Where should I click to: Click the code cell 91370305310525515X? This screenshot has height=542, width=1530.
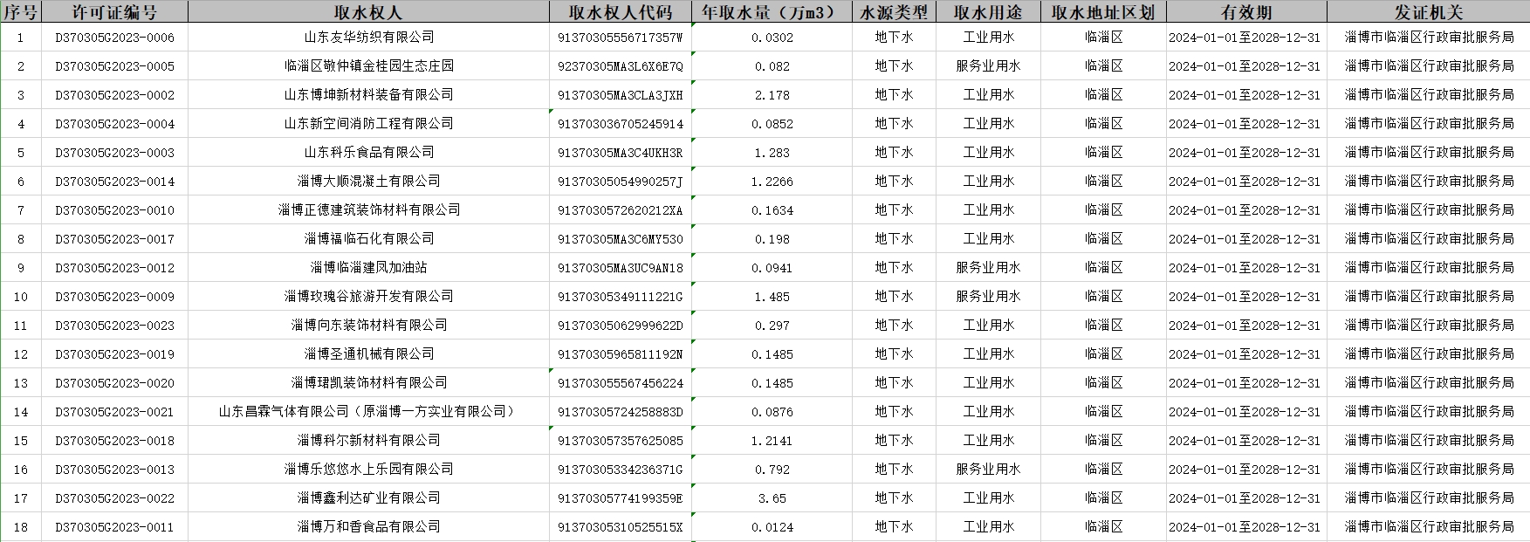point(620,527)
